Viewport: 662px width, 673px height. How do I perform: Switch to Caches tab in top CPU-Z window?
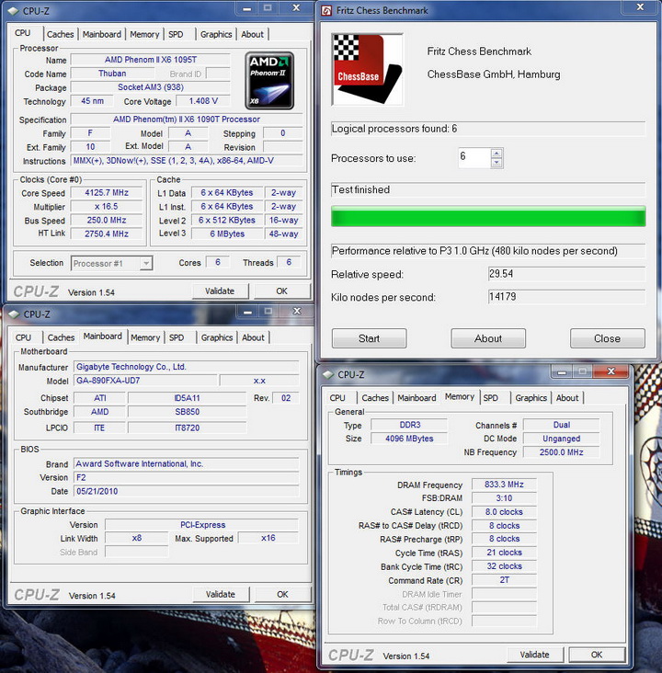[60, 34]
